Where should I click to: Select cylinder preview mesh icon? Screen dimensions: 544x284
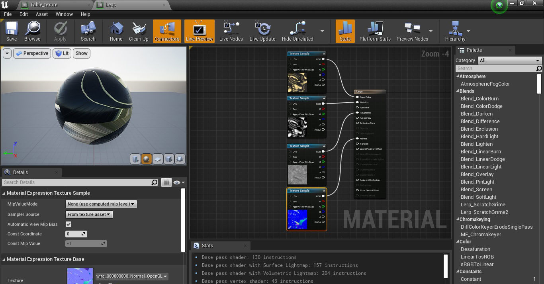click(135, 159)
